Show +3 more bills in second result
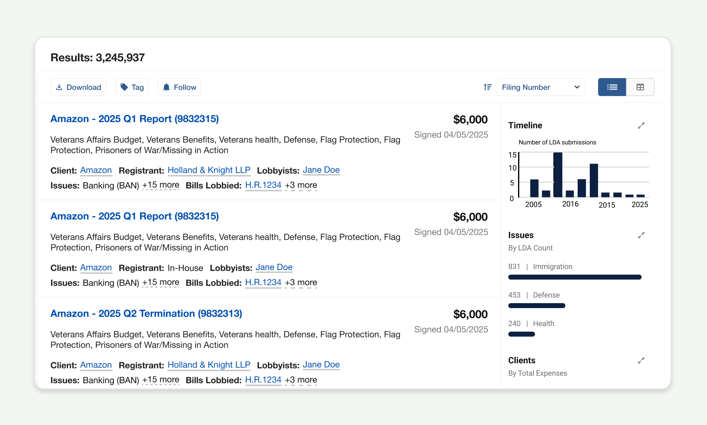The width and height of the screenshot is (707, 425). click(x=301, y=282)
